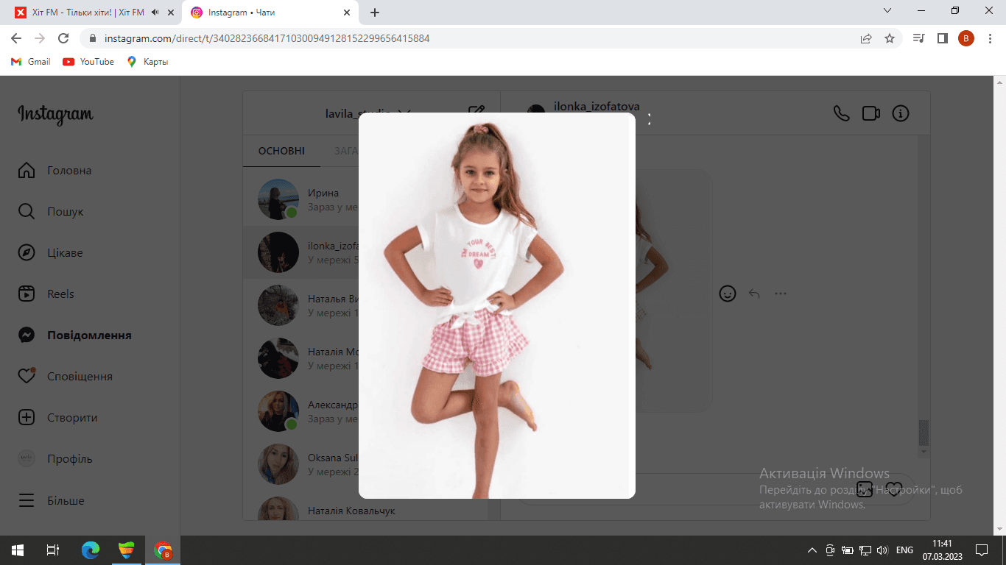Image resolution: width=1006 pixels, height=565 pixels.
Task: Open chat with Ирина
Action: click(x=366, y=199)
